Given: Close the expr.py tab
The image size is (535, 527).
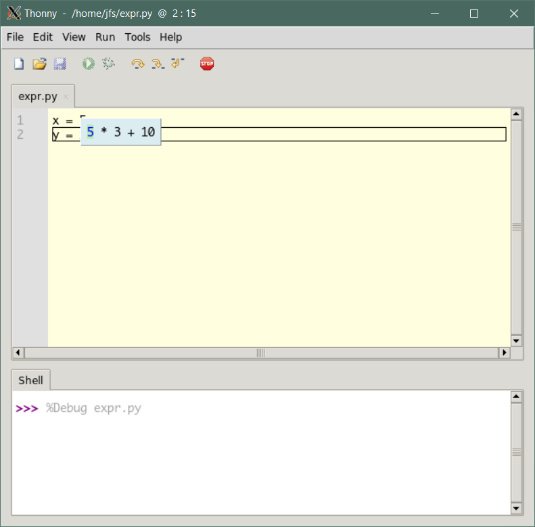Looking at the screenshot, I should coord(66,97).
